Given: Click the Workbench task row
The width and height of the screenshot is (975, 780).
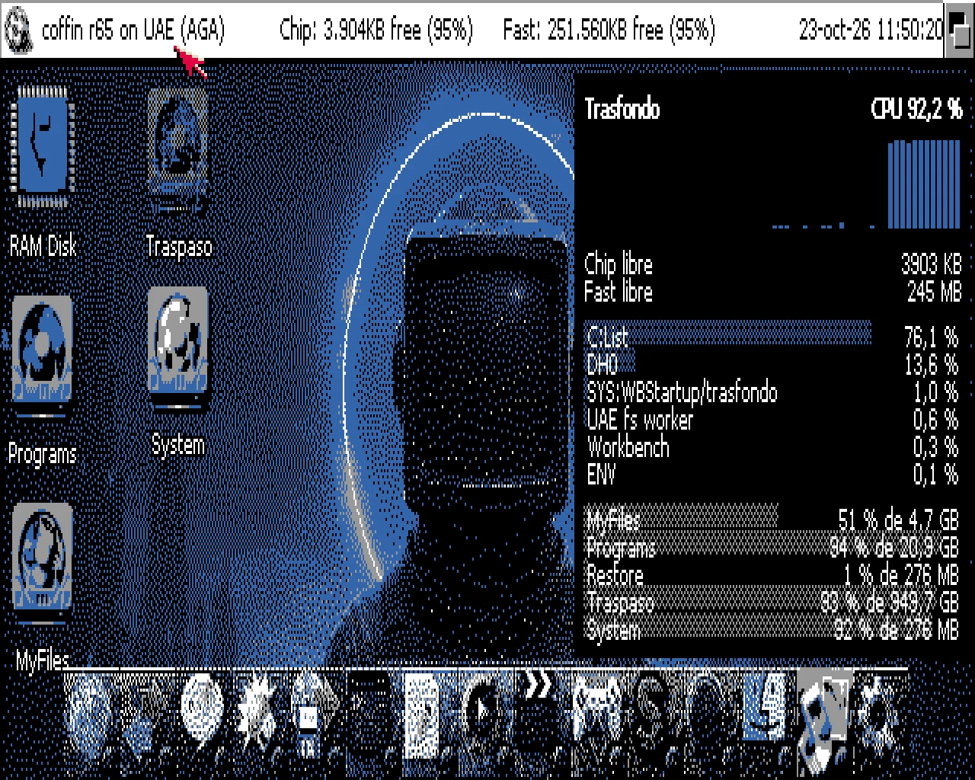Looking at the screenshot, I should (772, 447).
